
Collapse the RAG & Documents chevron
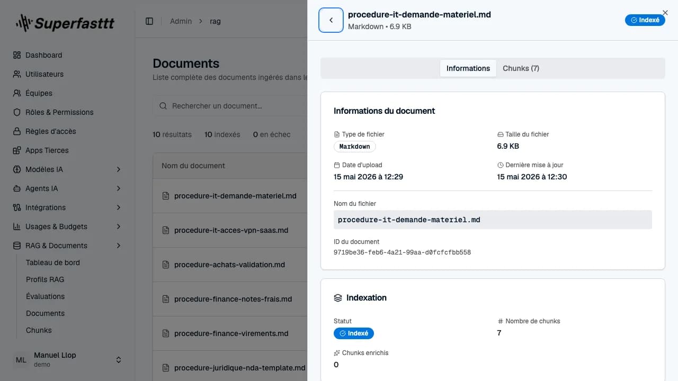click(119, 246)
